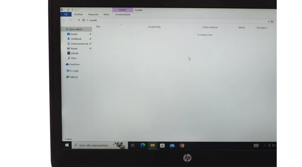Open the Quick Access Toolbar dropdown arrow

click(76, 10)
